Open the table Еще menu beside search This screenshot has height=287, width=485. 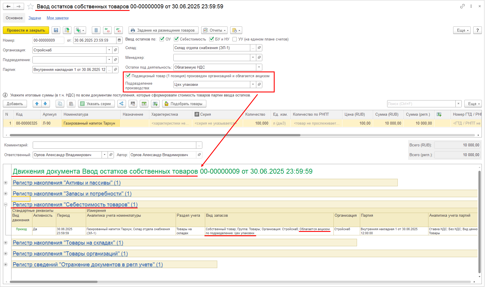(x=473, y=104)
